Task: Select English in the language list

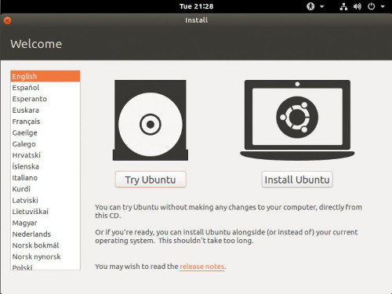Action: (x=45, y=76)
